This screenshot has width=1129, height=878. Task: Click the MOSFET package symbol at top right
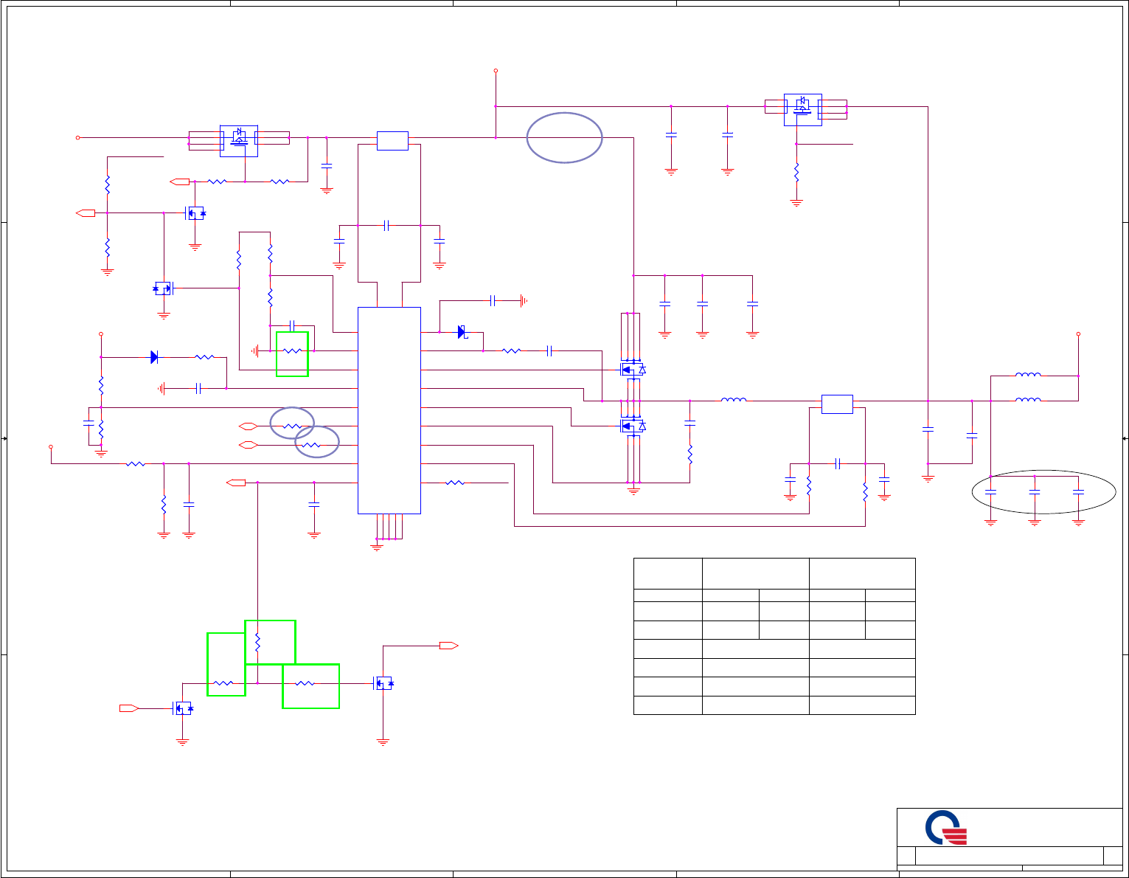(803, 109)
